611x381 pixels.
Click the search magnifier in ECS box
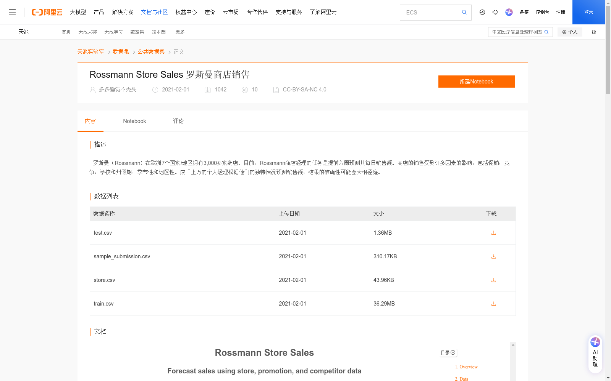pos(464,12)
